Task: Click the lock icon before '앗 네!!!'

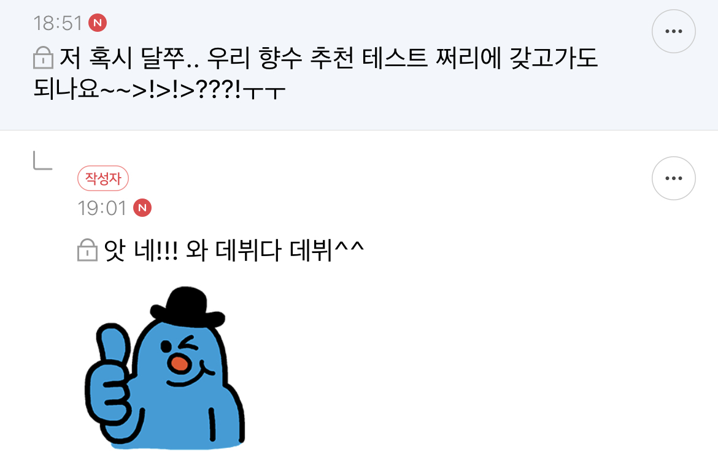Action: pos(88,250)
